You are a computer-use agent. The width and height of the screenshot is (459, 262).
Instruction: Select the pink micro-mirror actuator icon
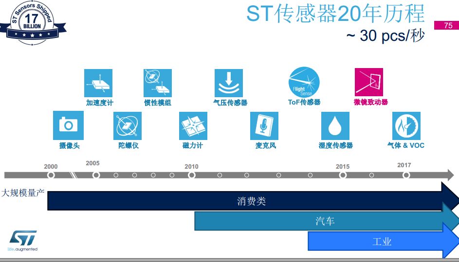369,82
